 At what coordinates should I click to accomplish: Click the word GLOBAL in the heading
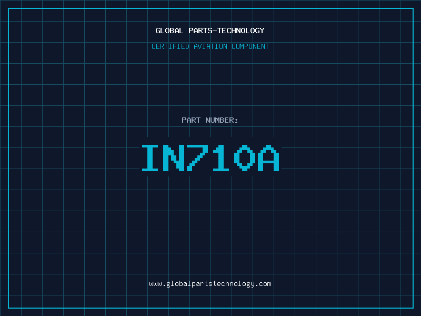(169, 31)
